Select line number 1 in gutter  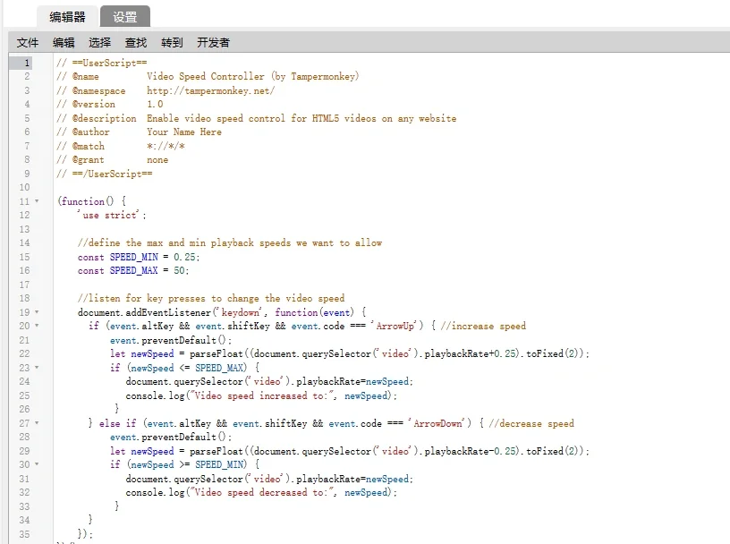pos(27,63)
